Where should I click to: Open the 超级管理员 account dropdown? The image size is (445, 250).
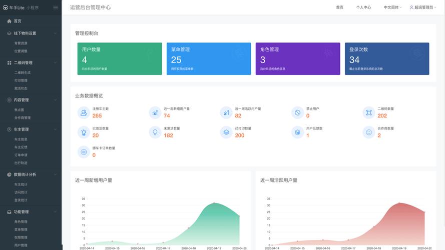[421, 7]
